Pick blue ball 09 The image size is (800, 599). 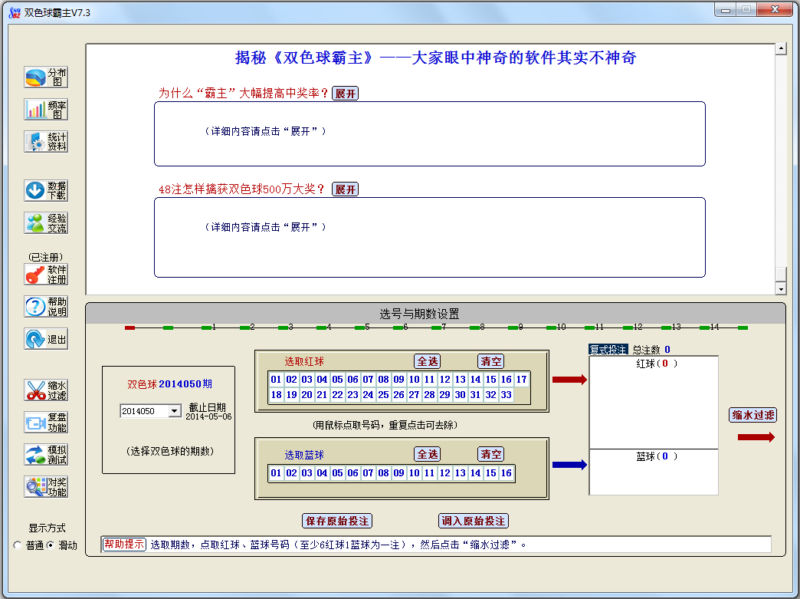tap(398, 473)
